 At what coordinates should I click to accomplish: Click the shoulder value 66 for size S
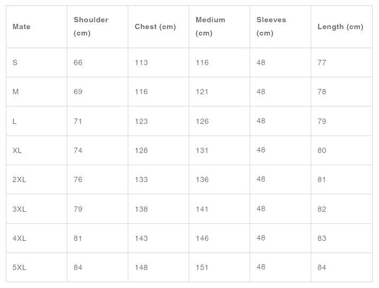(x=78, y=62)
